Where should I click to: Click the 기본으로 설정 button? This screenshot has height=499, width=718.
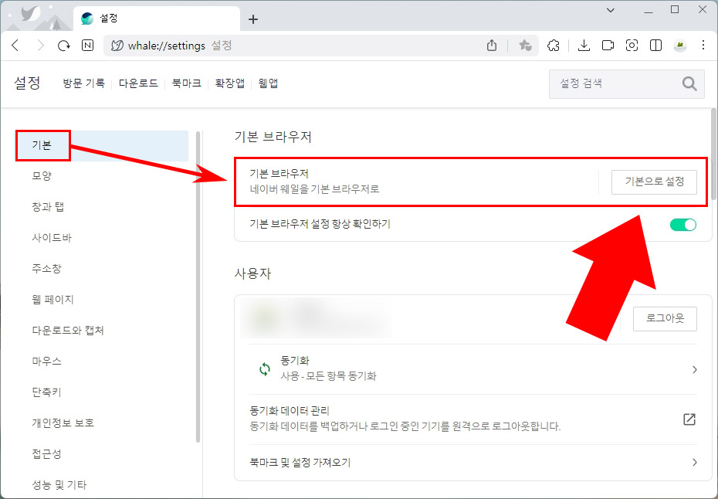(x=654, y=182)
